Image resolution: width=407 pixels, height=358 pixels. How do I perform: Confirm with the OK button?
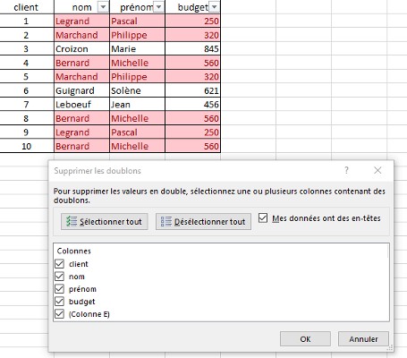tap(305, 339)
